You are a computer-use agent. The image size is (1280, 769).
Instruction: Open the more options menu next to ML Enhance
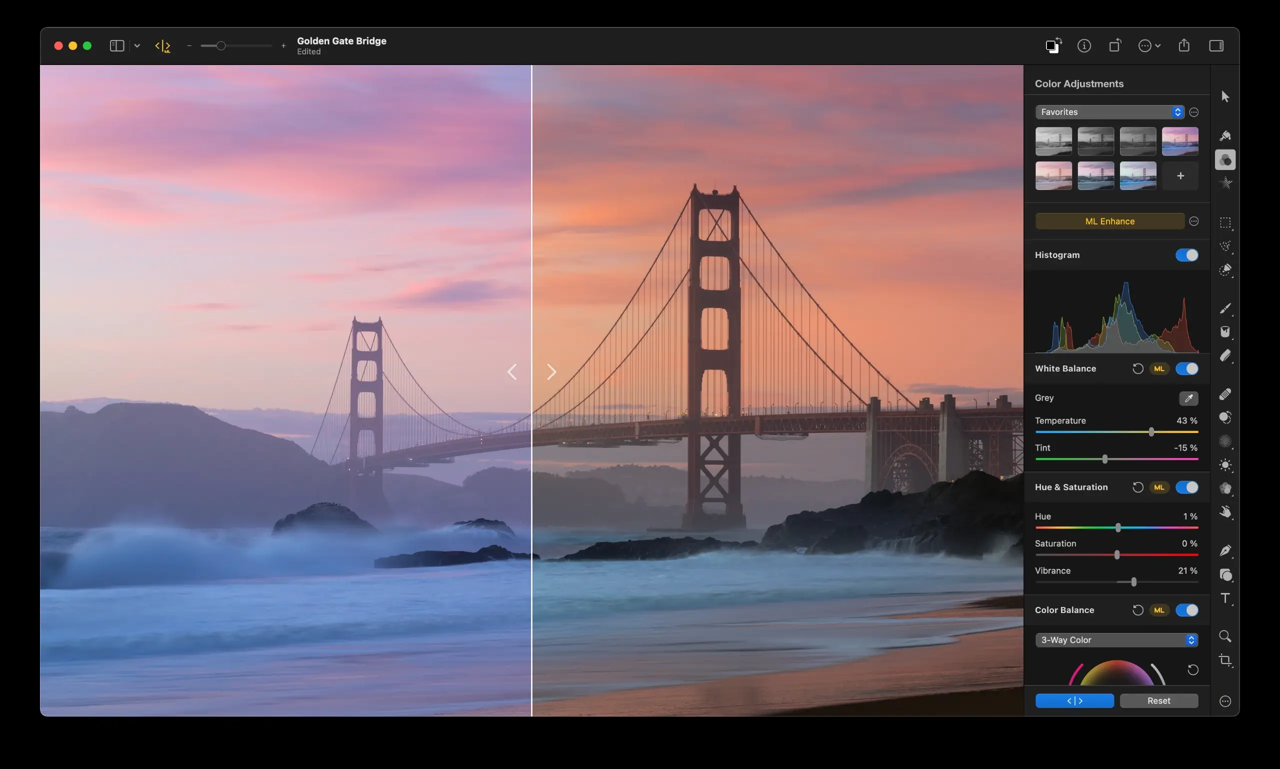[1194, 221]
